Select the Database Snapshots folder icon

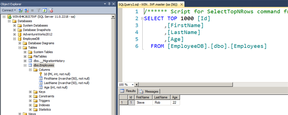19,30
